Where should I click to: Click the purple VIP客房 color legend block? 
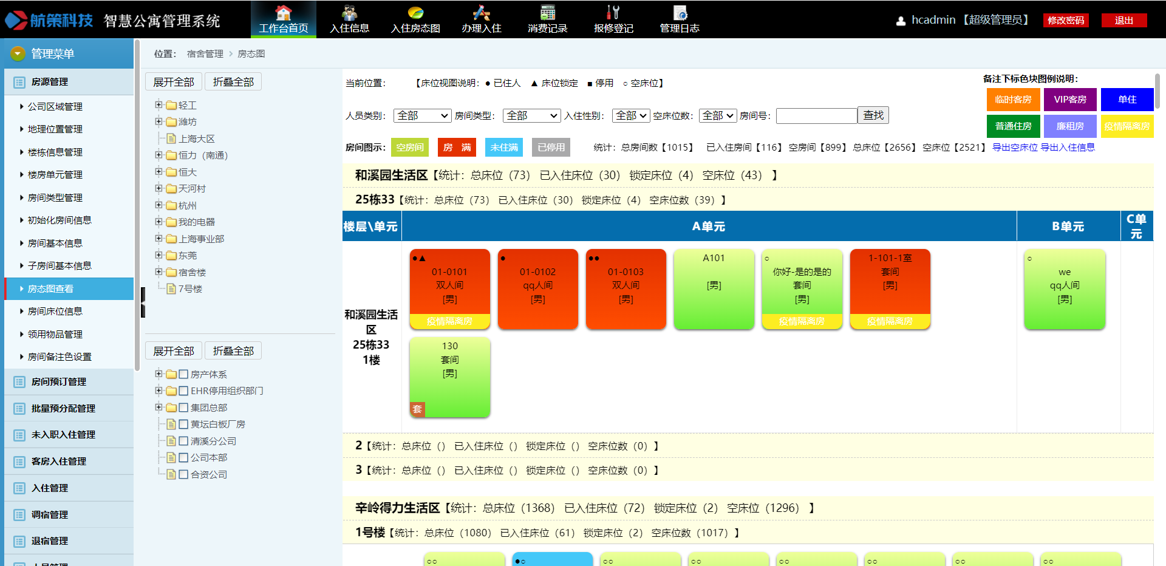pyautogui.click(x=1069, y=100)
